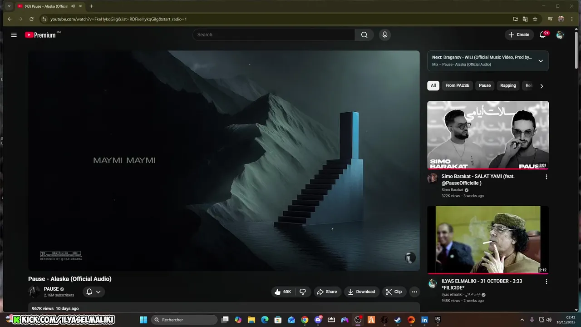The width and height of the screenshot is (581, 327).
Task: Toggle system volume icon in tray
Action: (x=549, y=320)
